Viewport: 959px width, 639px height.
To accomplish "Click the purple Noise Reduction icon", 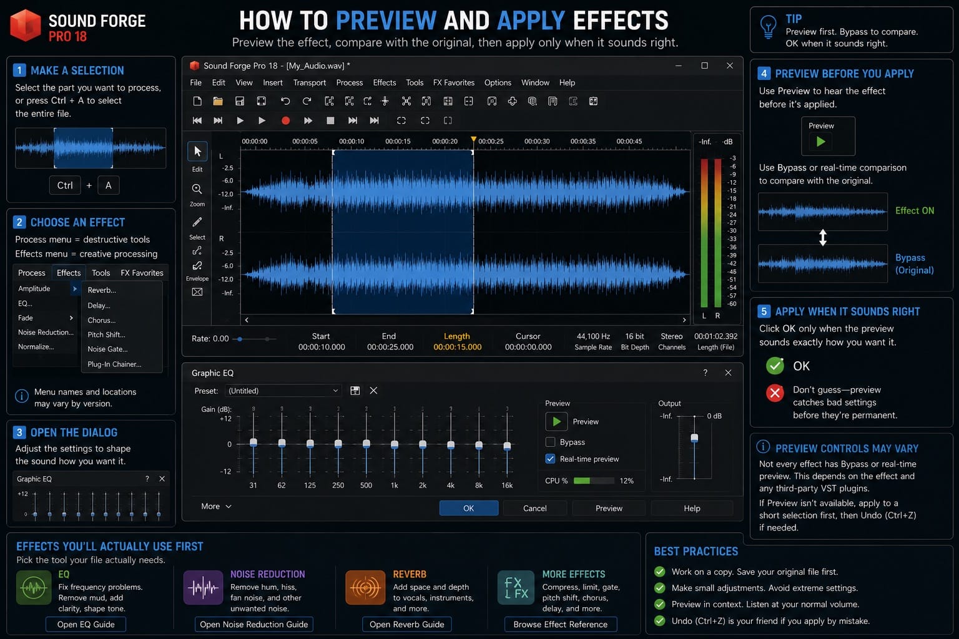I will click(204, 588).
